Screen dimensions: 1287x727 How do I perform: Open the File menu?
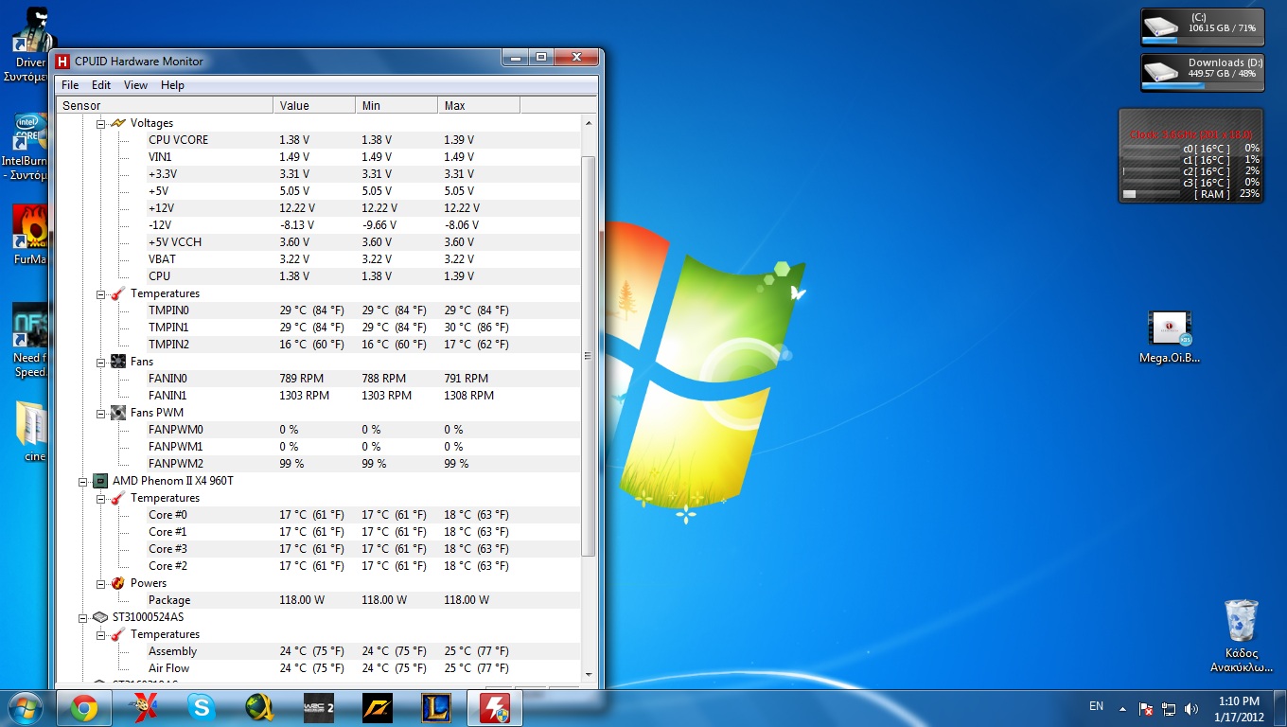70,85
